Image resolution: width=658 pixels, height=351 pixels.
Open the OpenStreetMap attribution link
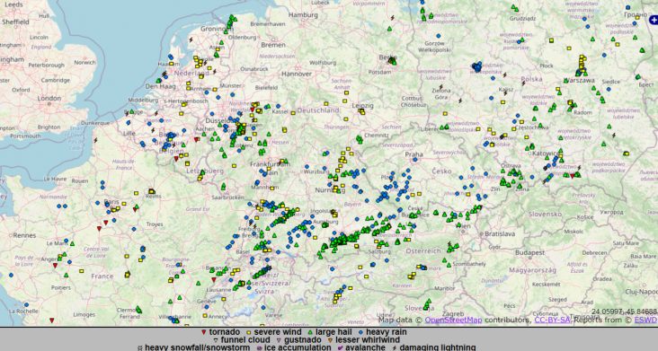click(x=453, y=320)
